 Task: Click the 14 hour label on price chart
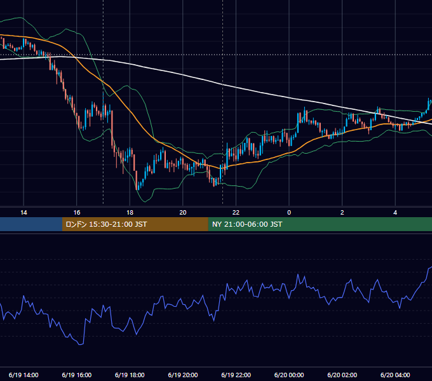click(24, 213)
